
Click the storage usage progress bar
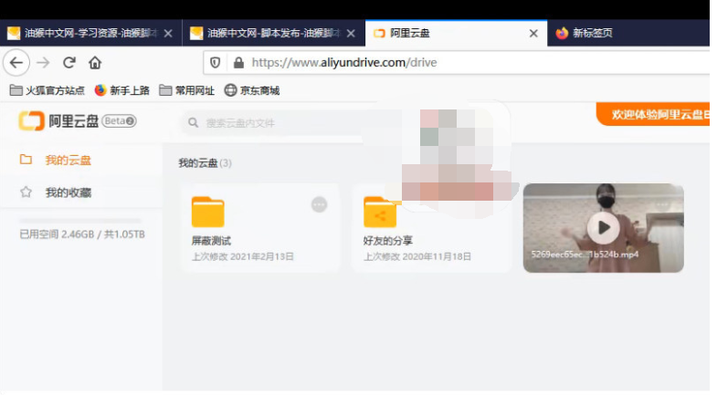point(80,221)
